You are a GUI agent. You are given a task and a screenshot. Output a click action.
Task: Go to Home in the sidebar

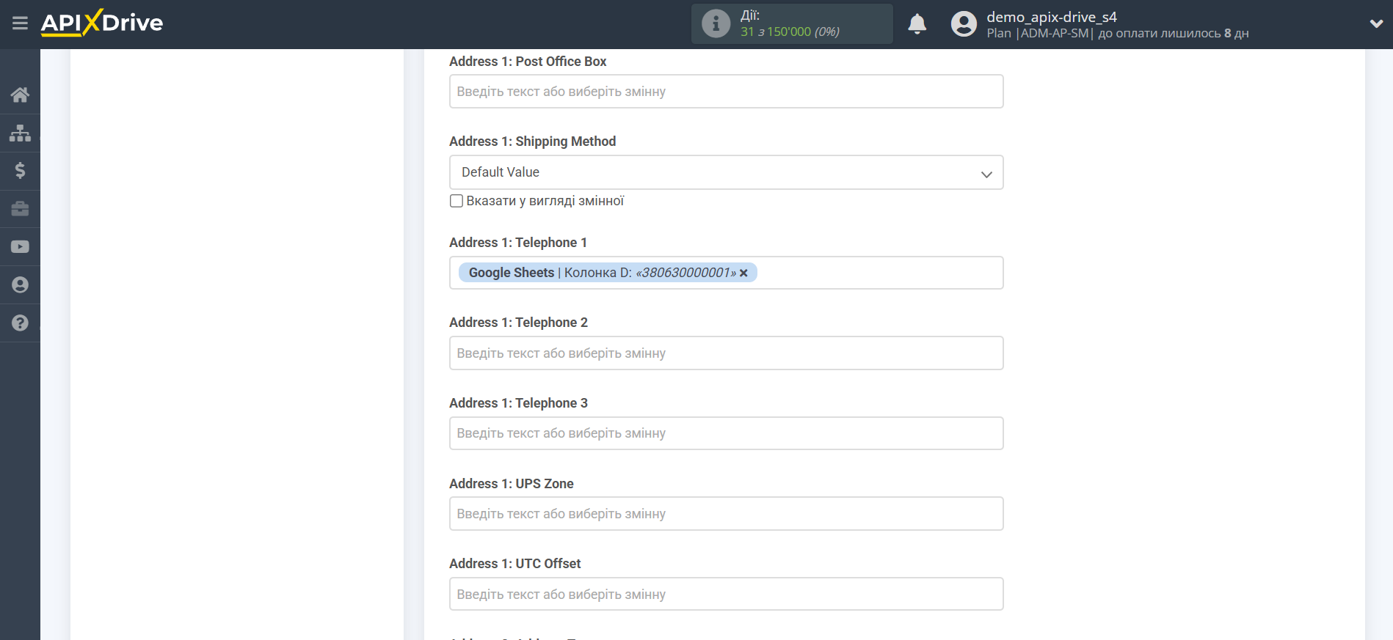(x=20, y=95)
